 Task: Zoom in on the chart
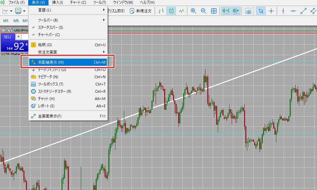point(193,11)
